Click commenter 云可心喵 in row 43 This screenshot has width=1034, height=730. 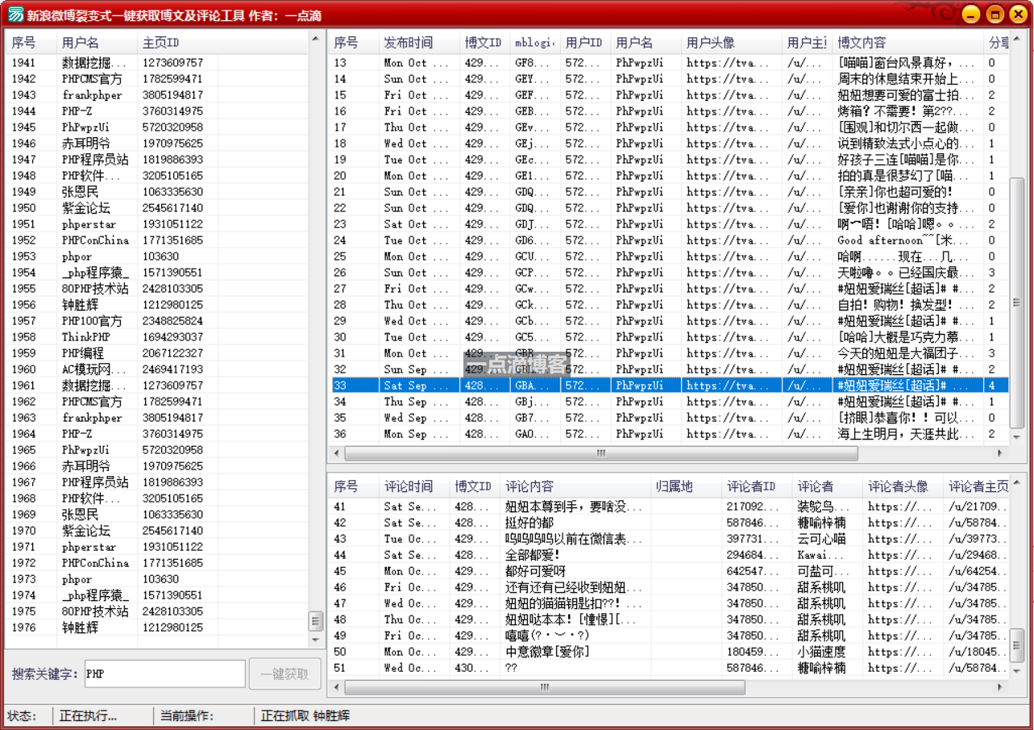pyautogui.click(x=821, y=539)
